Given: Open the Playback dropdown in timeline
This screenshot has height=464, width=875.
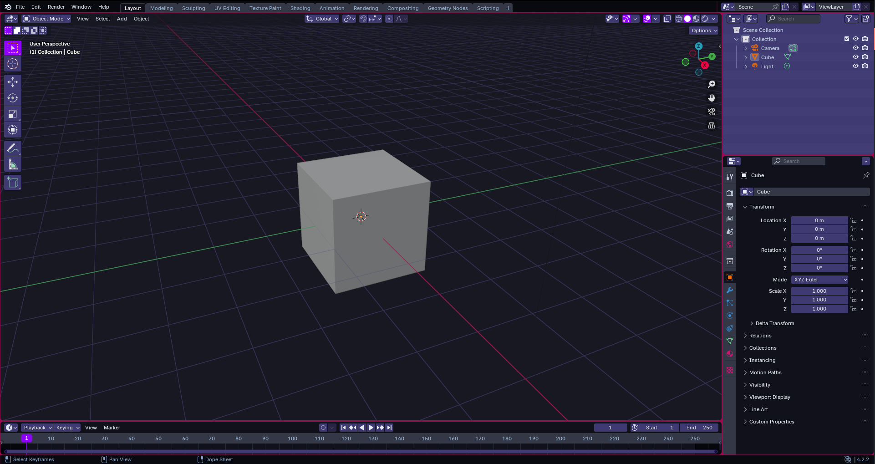Looking at the screenshot, I should 37,428.
